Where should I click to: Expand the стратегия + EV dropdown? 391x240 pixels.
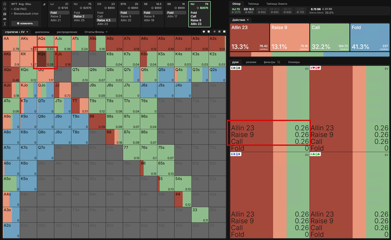pos(16,32)
